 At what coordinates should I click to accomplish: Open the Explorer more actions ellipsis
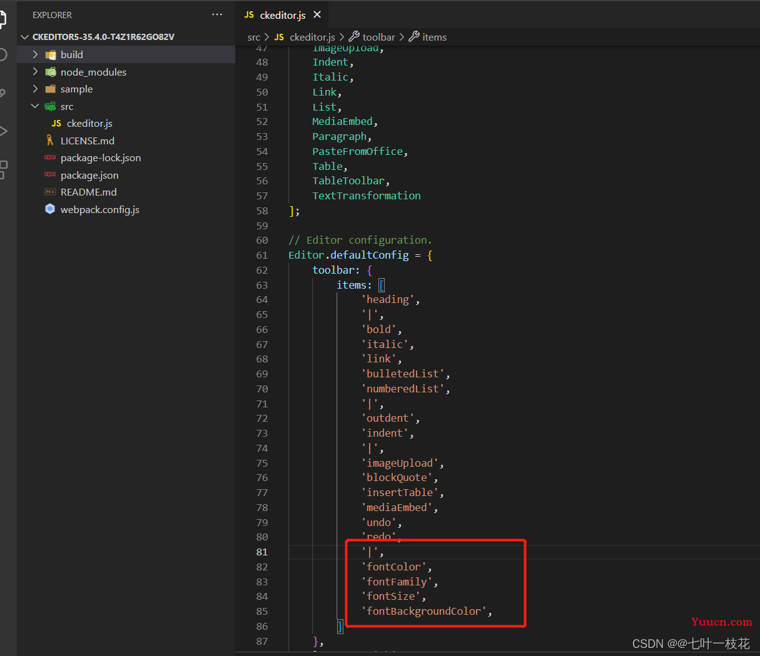click(x=217, y=14)
